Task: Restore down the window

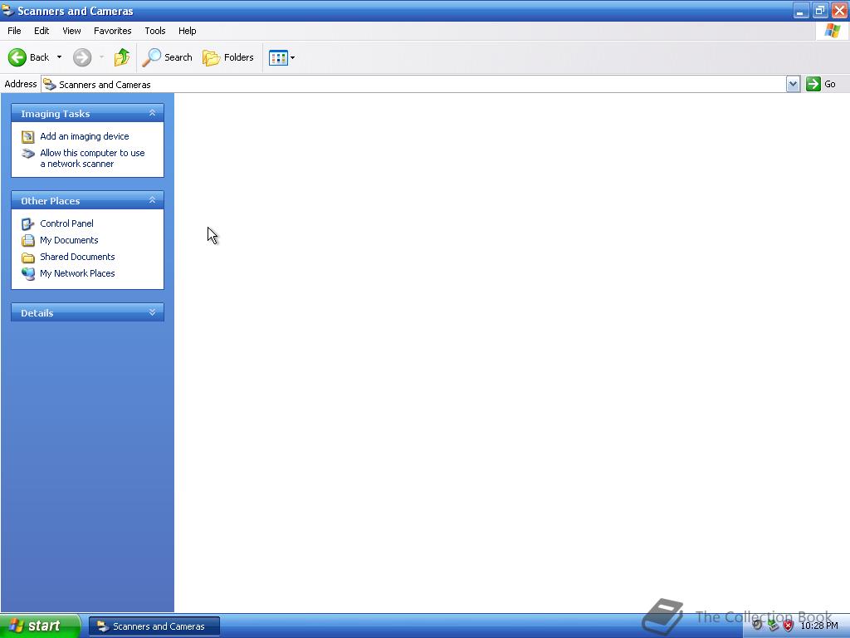Action: click(x=819, y=10)
